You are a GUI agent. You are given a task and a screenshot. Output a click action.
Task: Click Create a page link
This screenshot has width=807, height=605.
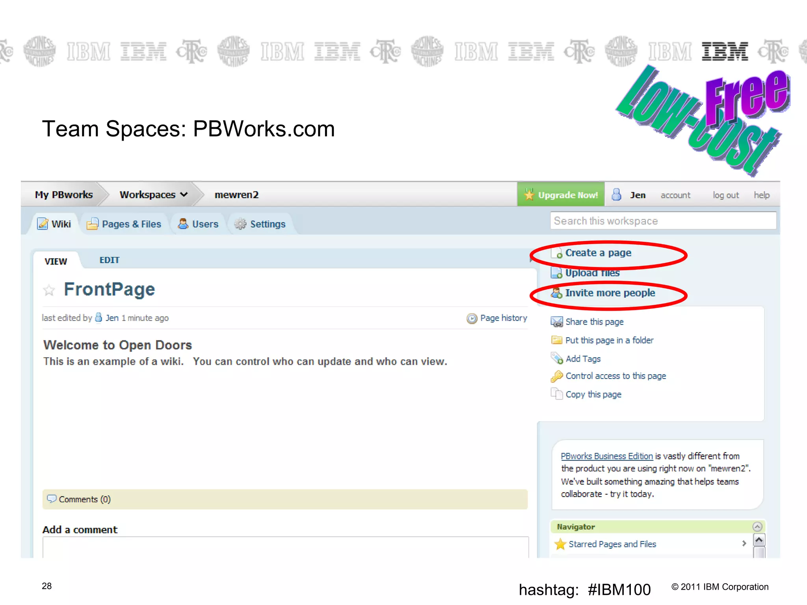click(x=598, y=253)
